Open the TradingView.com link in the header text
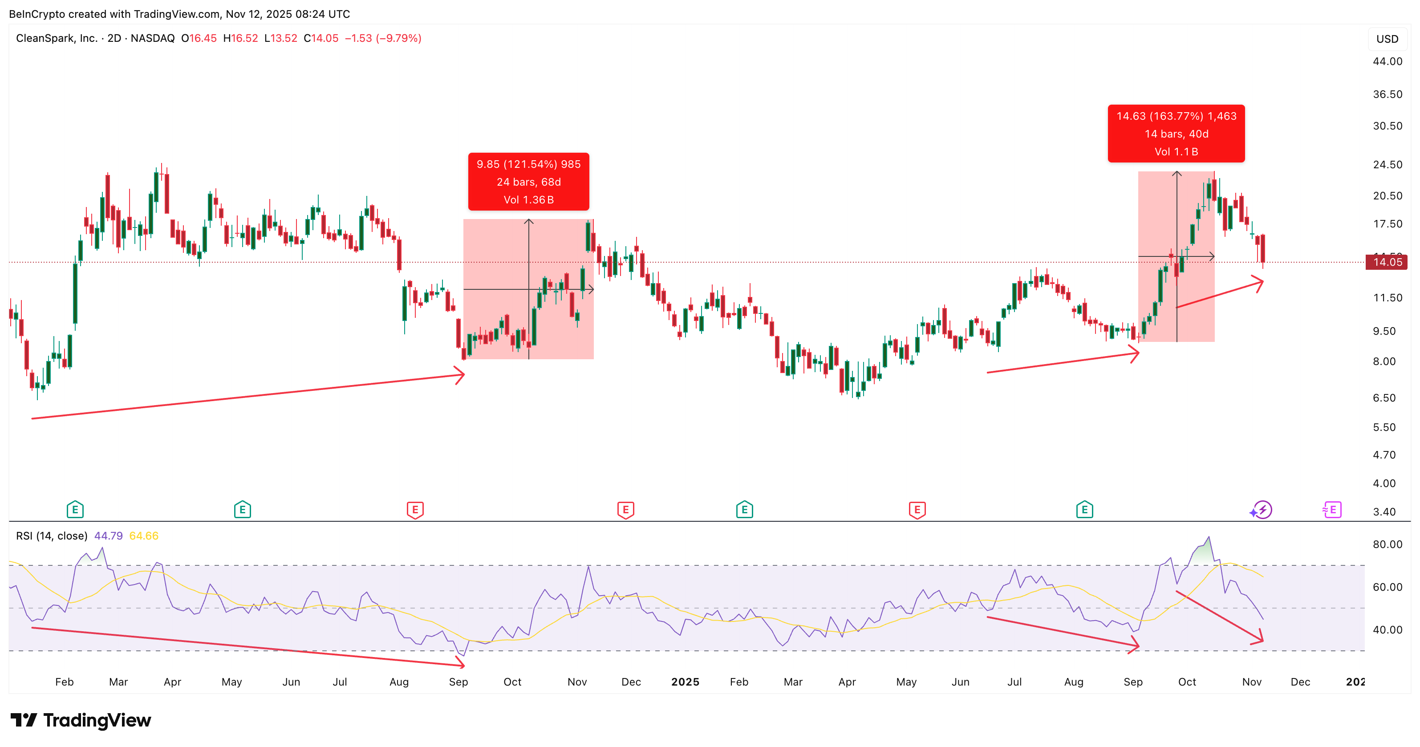 pyautogui.click(x=175, y=14)
